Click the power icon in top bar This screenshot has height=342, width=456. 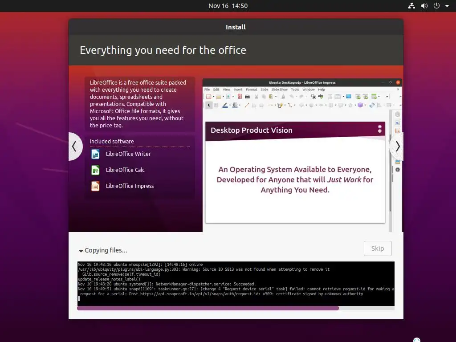(436, 5)
